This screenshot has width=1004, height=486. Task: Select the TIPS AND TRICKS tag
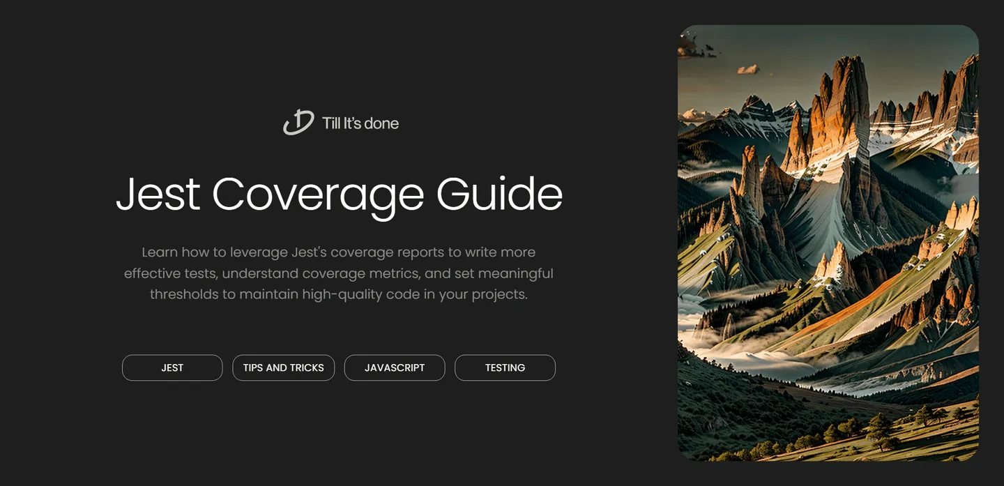(x=283, y=367)
